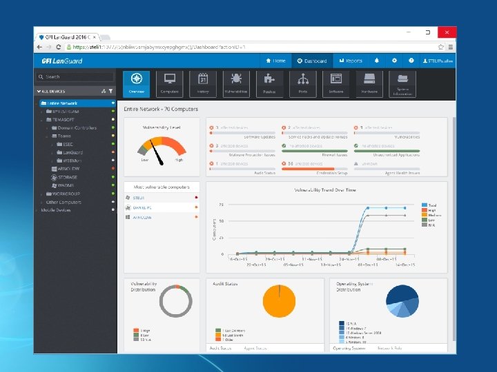Open the Vulnerabilities bug icon view
This screenshot has width=497, height=372.
click(236, 83)
